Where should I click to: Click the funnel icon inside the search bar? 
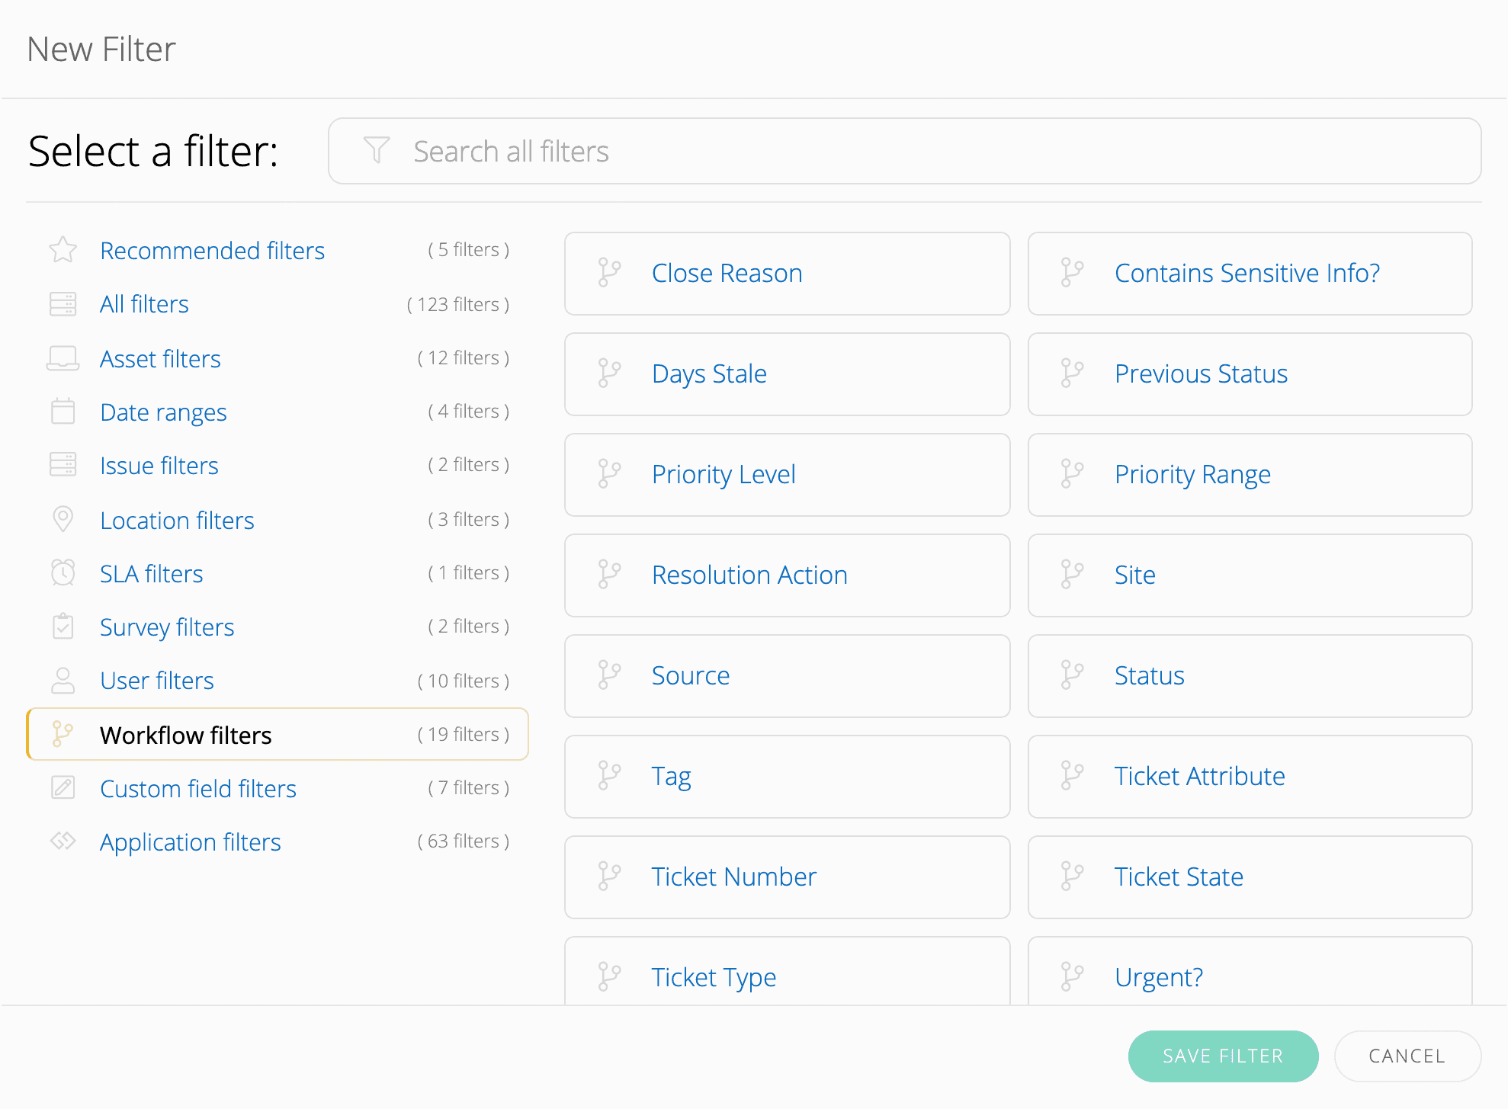[x=377, y=150]
